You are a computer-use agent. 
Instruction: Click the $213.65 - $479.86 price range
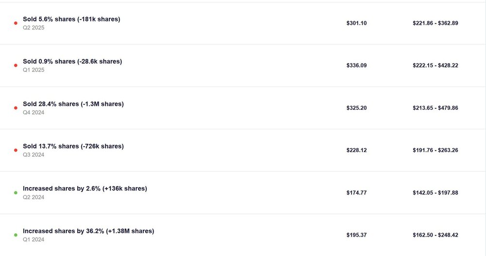(435, 108)
